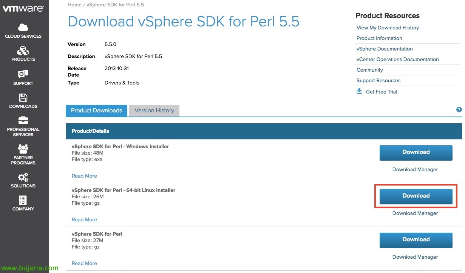Click the VMware logo
Image resolution: width=465 pixels, height=273 pixels.
tap(23, 8)
